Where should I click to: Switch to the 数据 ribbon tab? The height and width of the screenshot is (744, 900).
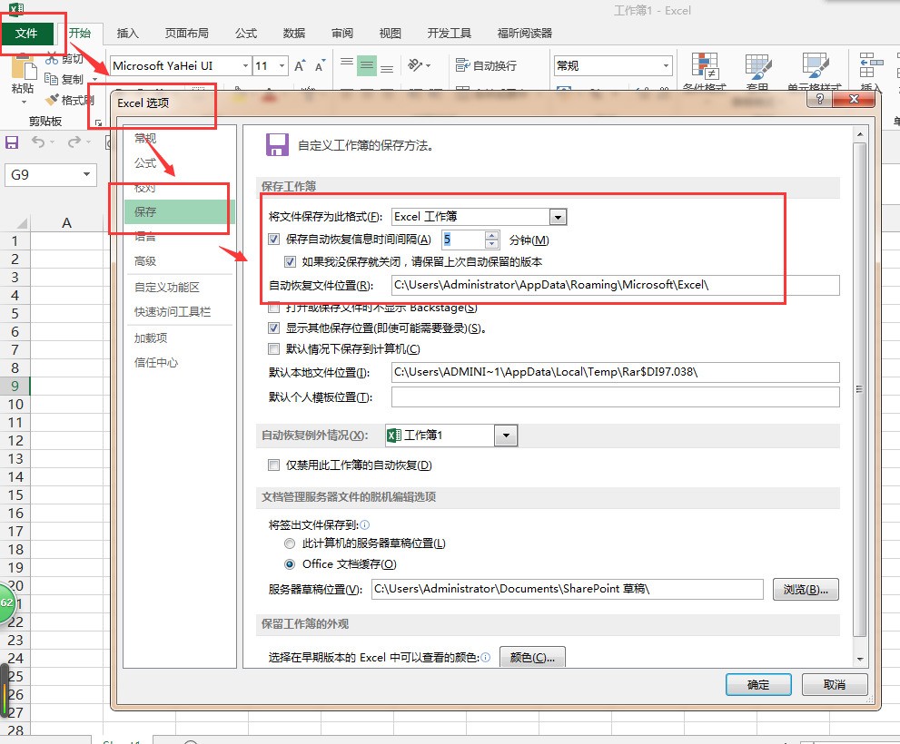pyautogui.click(x=294, y=34)
